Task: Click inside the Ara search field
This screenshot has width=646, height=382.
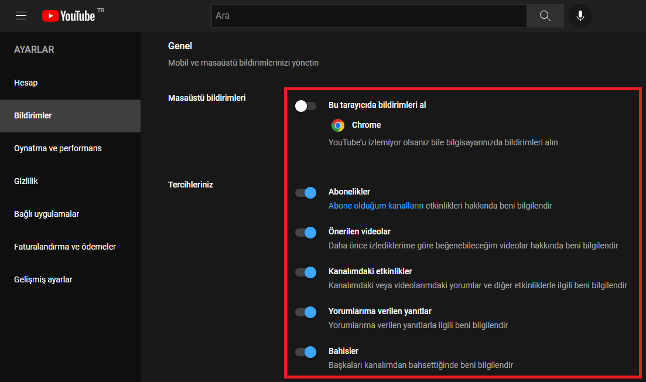Action: pos(369,16)
